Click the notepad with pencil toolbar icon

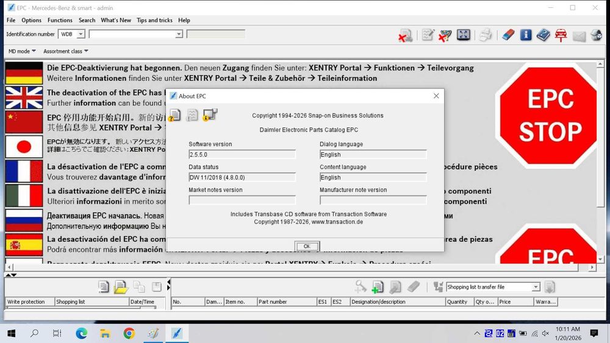tap(428, 35)
